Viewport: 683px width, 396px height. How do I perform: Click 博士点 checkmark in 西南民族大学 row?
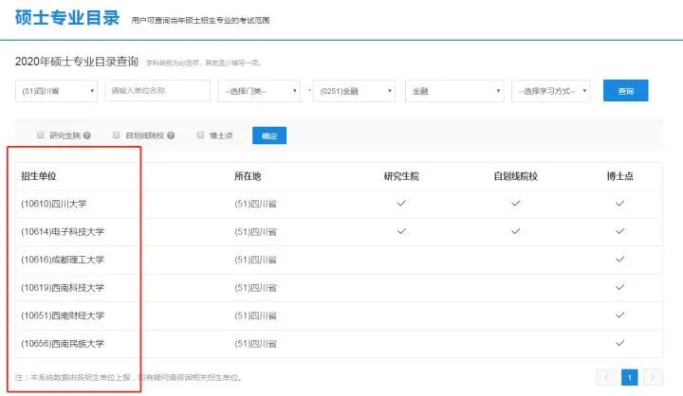619,343
